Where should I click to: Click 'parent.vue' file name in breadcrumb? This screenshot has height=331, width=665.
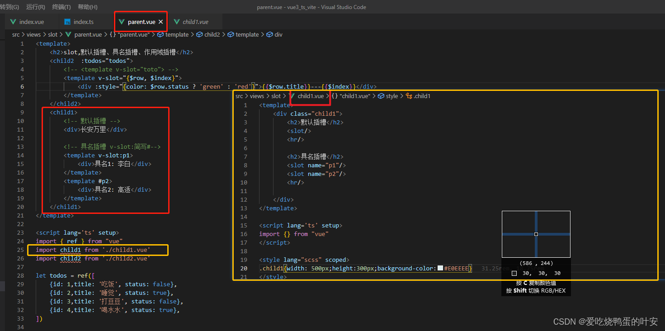click(x=88, y=34)
